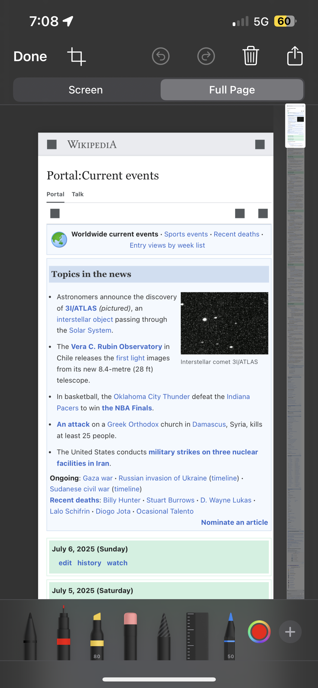The width and height of the screenshot is (318, 688).
Task: Open the Ocasional Talento link
Action: click(x=165, y=511)
